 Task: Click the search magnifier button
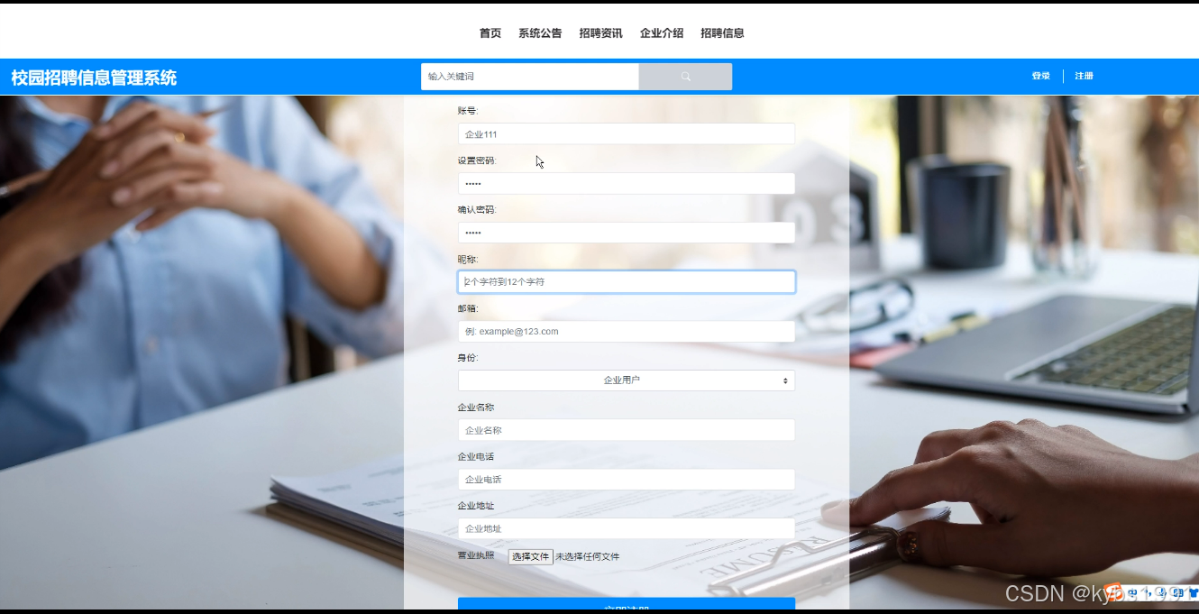[x=685, y=77]
